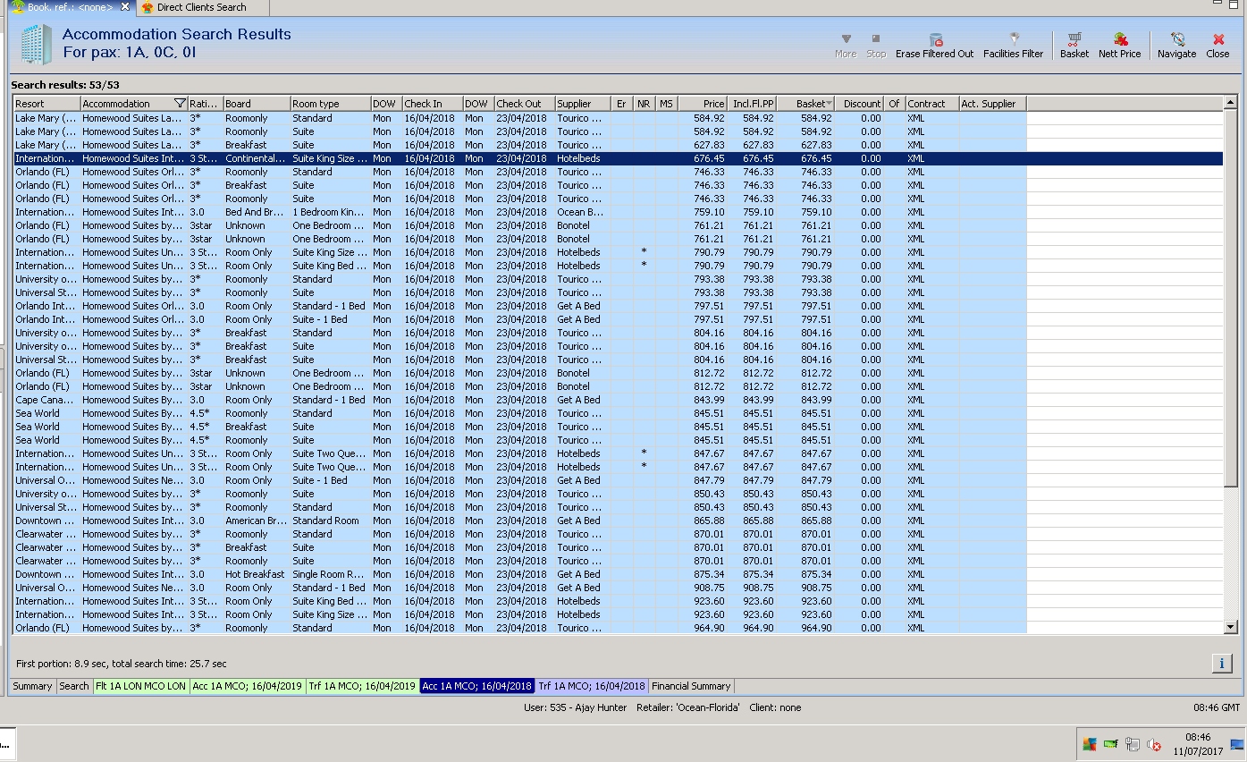Open the Facilities Filter funnel
Image resolution: width=1247 pixels, height=762 pixels.
point(1014,39)
